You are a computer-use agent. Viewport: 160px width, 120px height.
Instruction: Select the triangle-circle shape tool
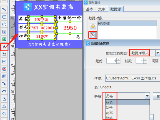(x=4, y=69)
